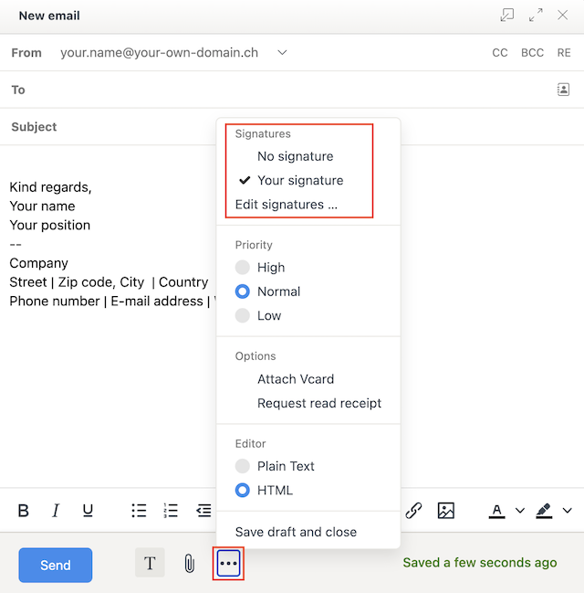Choose No signature

click(296, 156)
